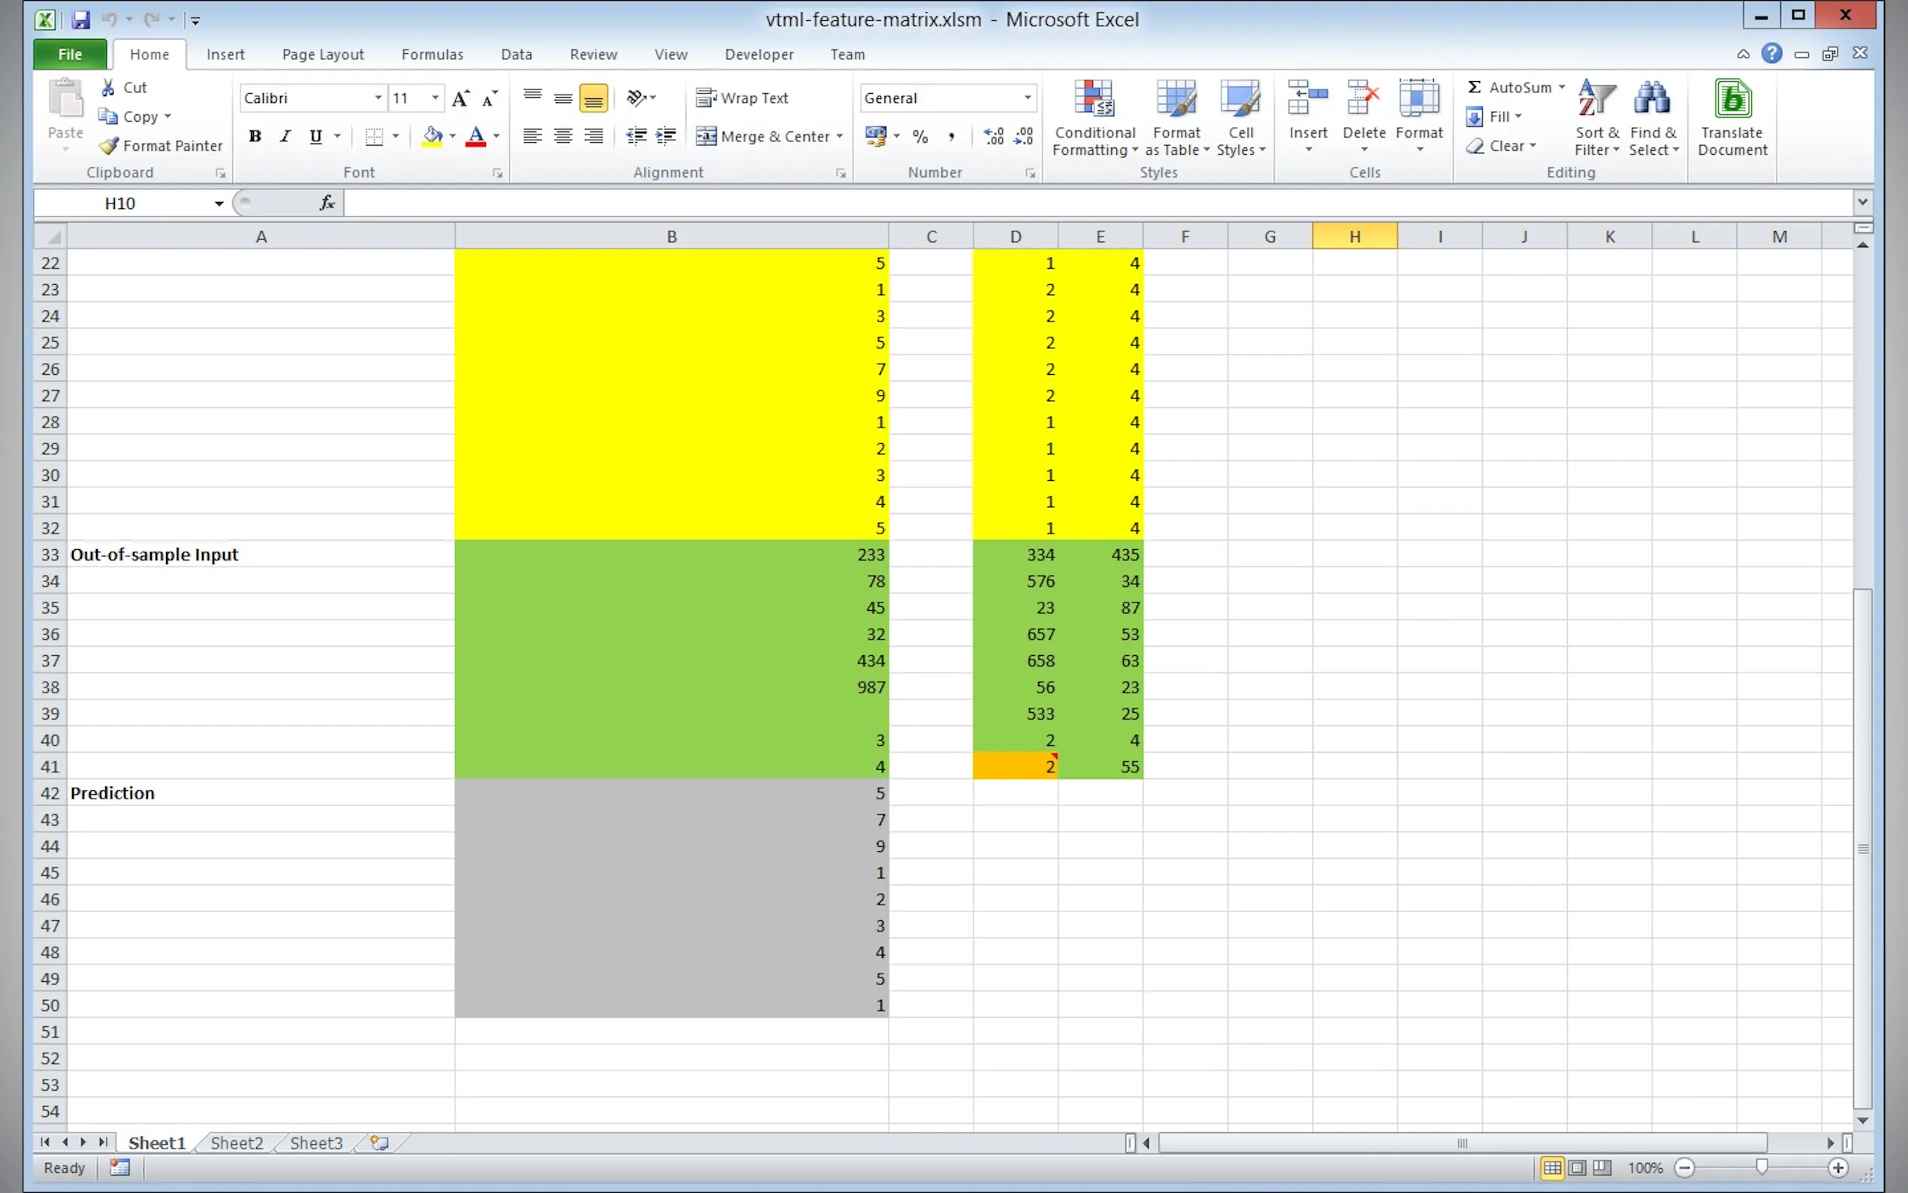
Task: Expand the General number format dropdown
Action: (x=1027, y=98)
